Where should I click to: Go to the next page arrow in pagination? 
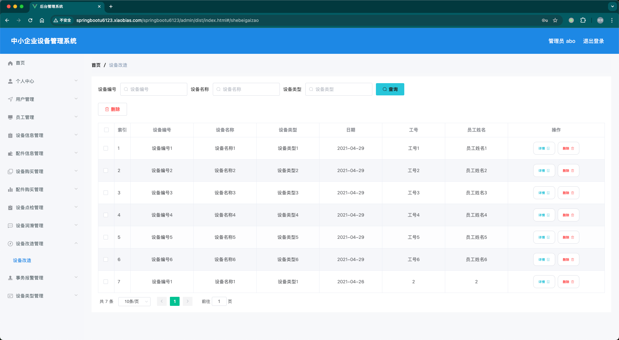click(x=188, y=301)
